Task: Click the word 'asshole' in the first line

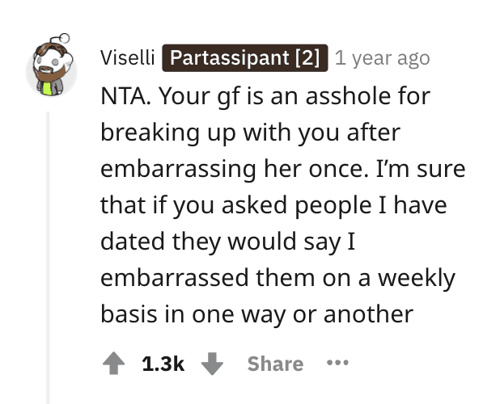Action: [x=348, y=96]
